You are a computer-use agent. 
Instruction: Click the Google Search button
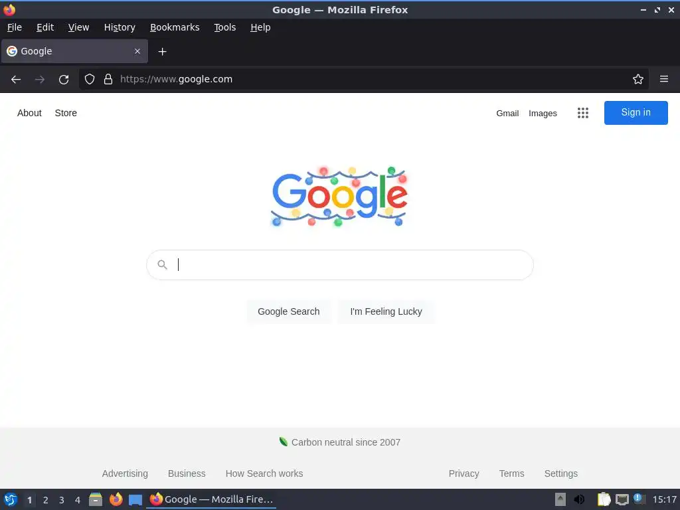(x=288, y=311)
